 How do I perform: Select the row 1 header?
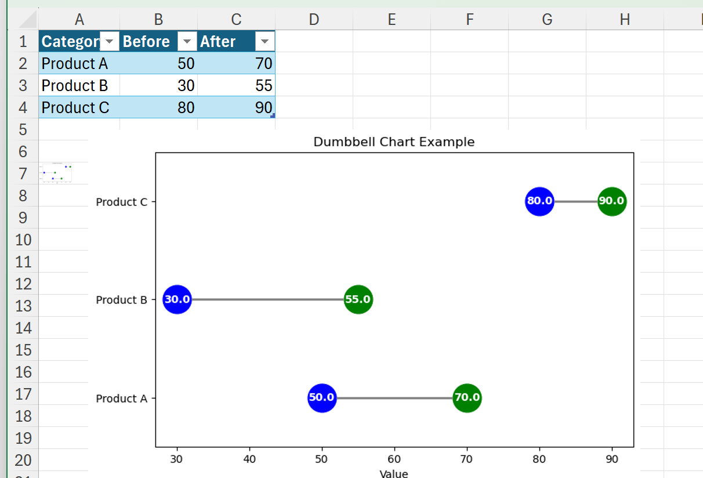click(23, 42)
